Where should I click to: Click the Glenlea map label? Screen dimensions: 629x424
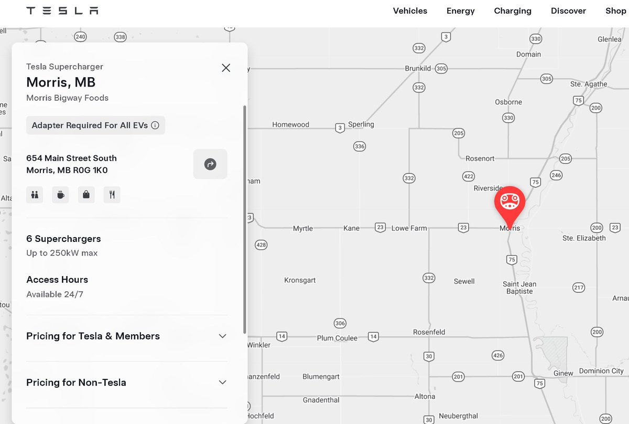(x=609, y=39)
